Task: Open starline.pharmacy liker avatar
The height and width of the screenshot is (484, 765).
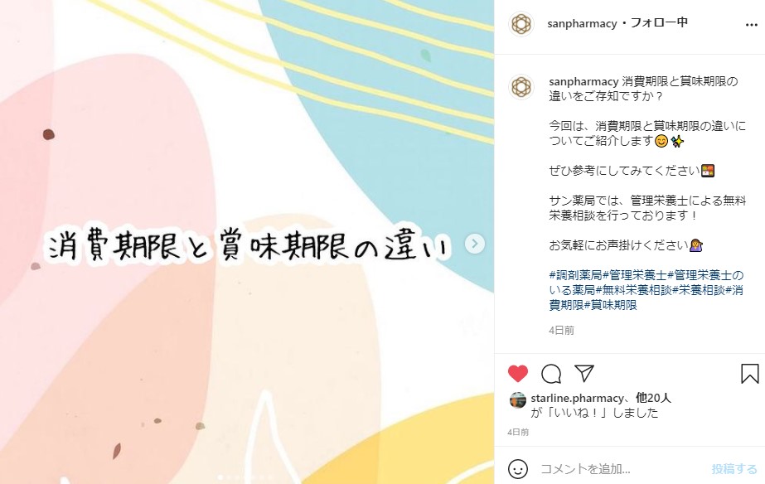Action: [x=517, y=399]
